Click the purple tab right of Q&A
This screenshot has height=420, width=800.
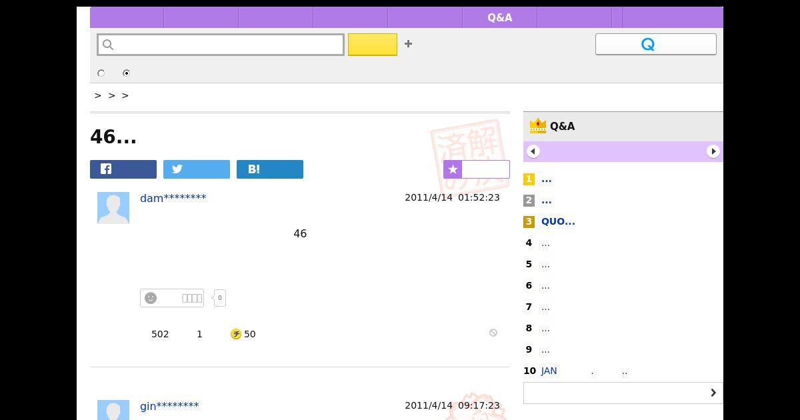point(574,17)
